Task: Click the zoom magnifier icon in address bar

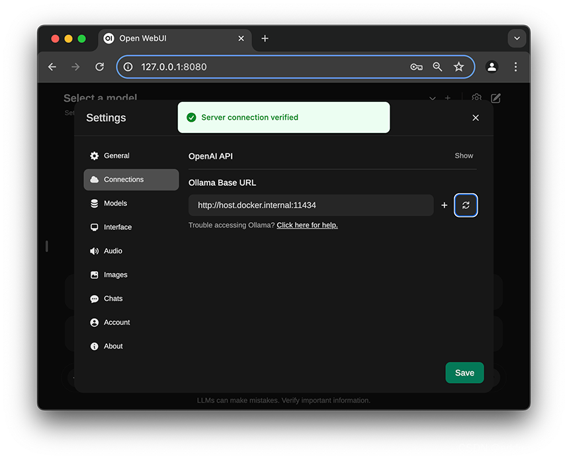Action: point(437,67)
